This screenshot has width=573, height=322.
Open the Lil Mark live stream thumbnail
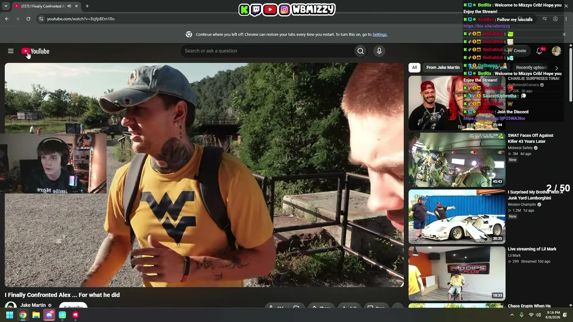[457, 273]
